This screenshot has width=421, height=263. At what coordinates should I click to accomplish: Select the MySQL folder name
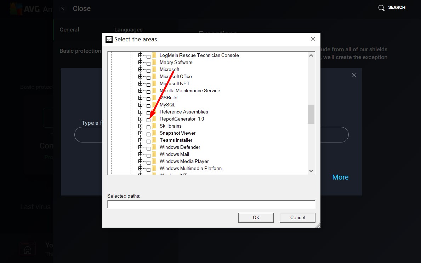tap(167, 105)
